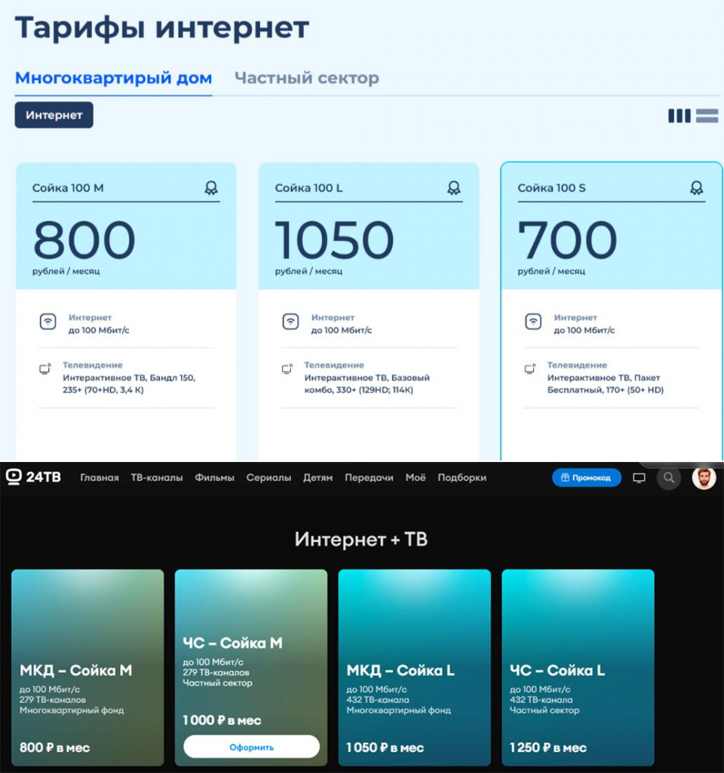
Task: Click the 1050 price on Сойка 100 L
Action: click(334, 240)
